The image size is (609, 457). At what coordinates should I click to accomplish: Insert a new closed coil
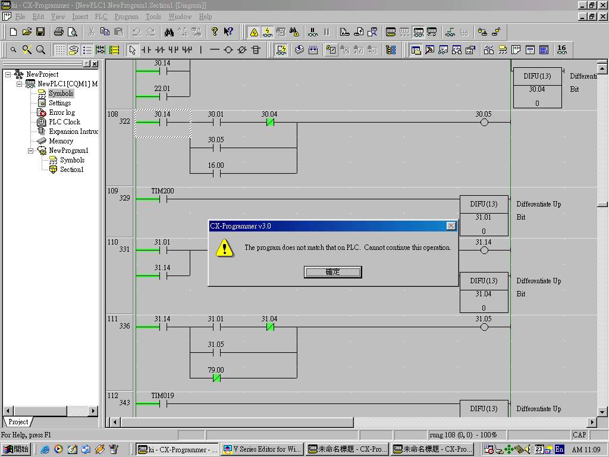pyautogui.click(x=242, y=50)
